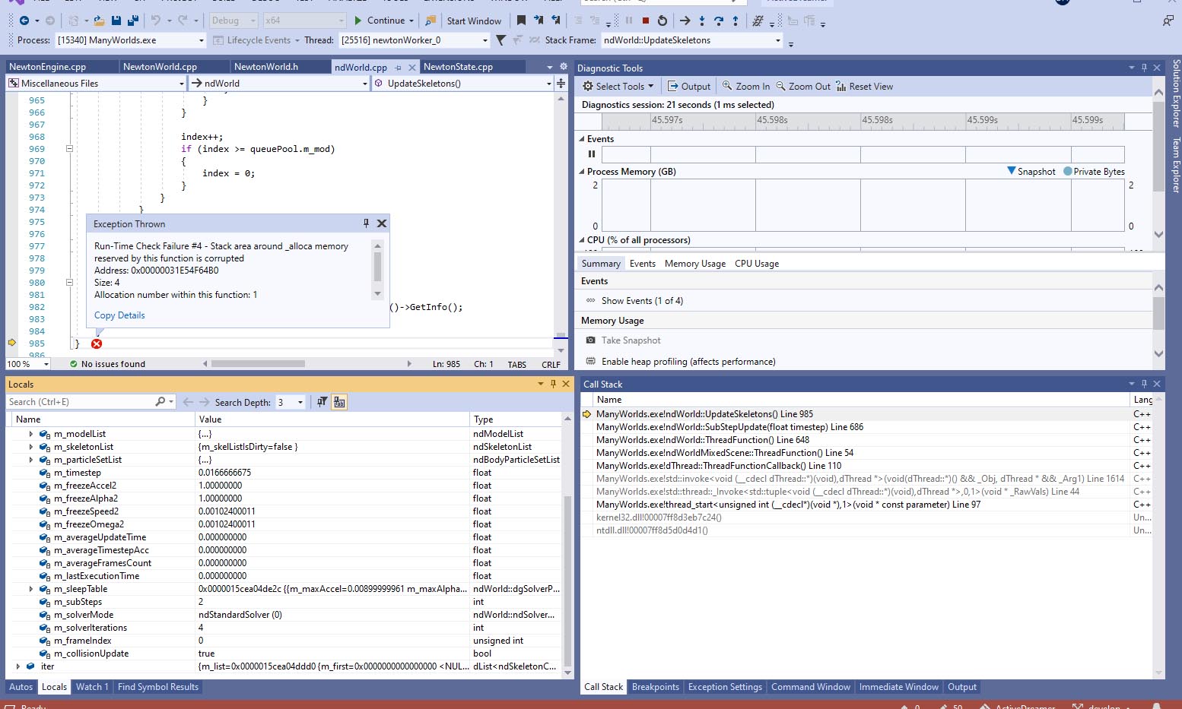Screen dimensions: 1182x709
Task: Expand the m_sleepTable variable node
Action: 31,589
